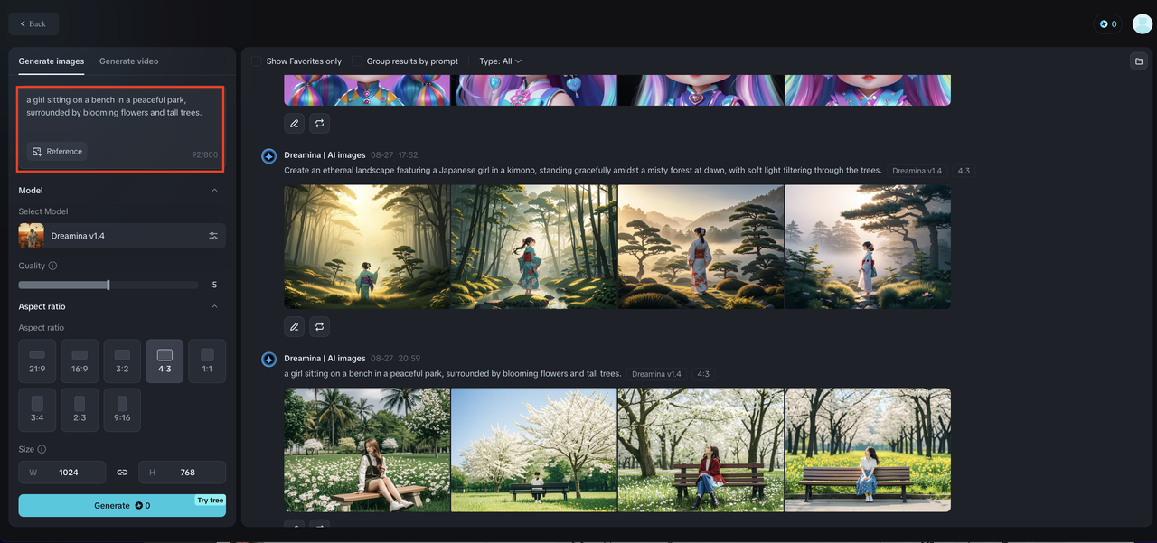
Task: Select the 4:3 aspect ratio
Action: click(165, 361)
